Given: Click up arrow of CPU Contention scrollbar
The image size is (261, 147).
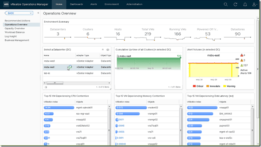Looking at the screenshot, I should pos(110,106).
